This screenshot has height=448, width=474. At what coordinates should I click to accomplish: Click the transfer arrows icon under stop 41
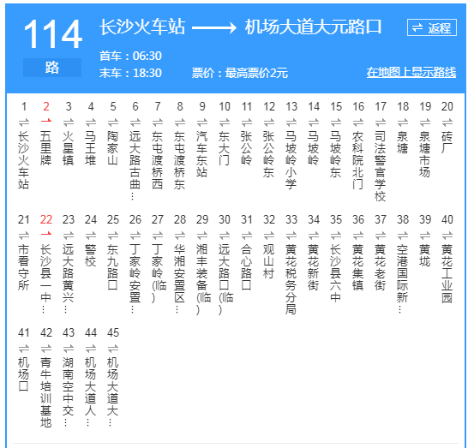point(24,349)
